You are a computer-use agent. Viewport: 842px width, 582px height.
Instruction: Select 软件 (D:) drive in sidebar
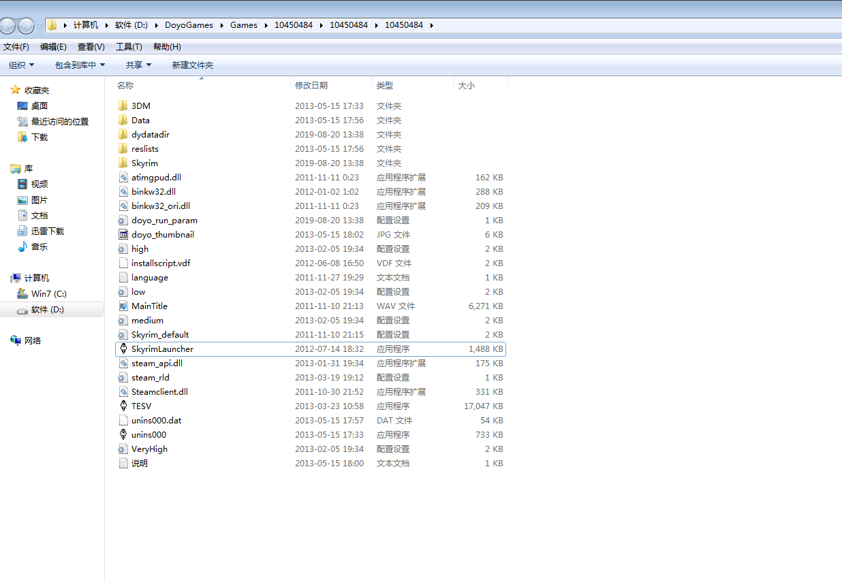[x=48, y=309]
